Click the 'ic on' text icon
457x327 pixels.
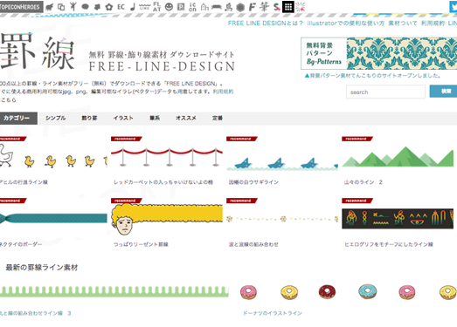192,7
